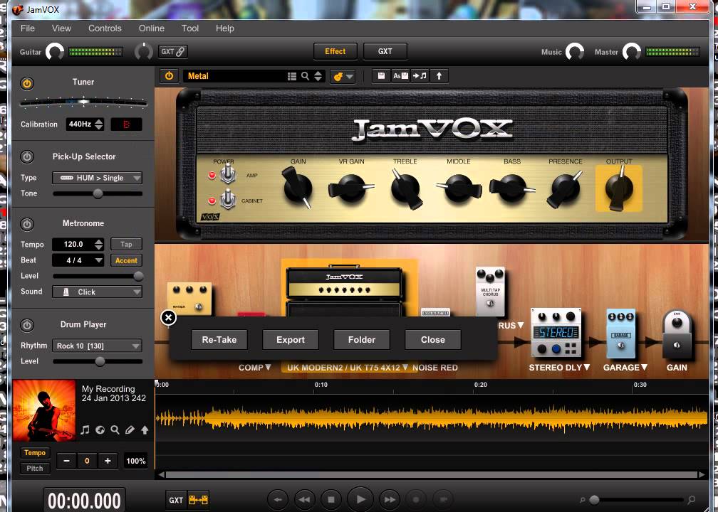The image size is (718, 512).
Task: Toggle the Tuner power button
Action: (x=27, y=84)
